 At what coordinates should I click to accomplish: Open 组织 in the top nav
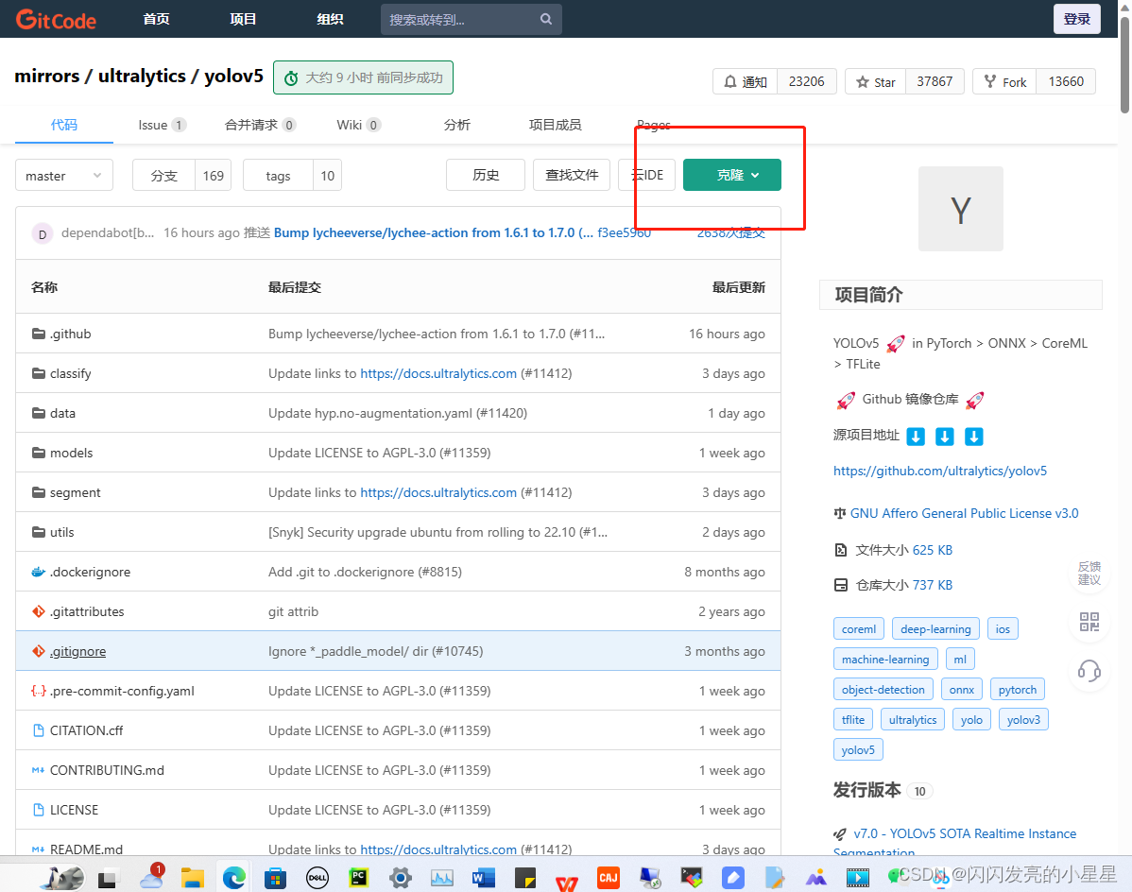[x=330, y=19]
